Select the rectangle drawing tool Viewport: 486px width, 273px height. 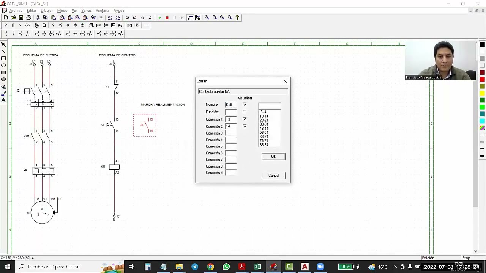pyautogui.click(x=3, y=58)
